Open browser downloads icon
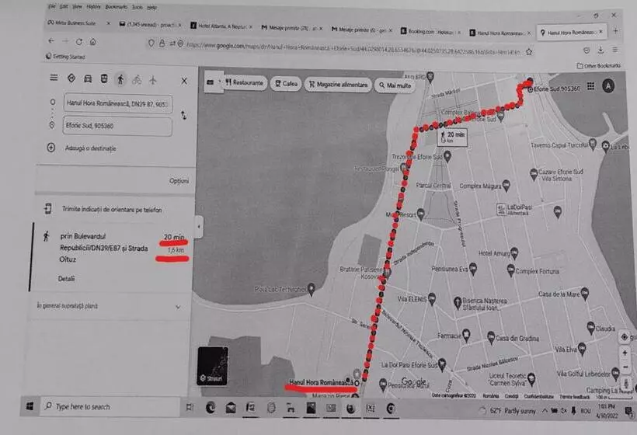Image resolution: width=637 pixels, height=435 pixels. coord(600,50)
